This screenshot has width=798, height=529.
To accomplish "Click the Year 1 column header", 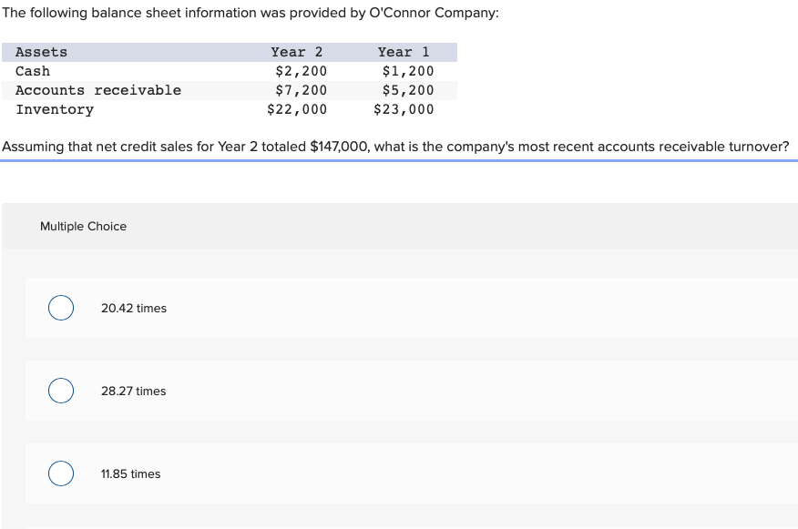I will coord(404,52).
